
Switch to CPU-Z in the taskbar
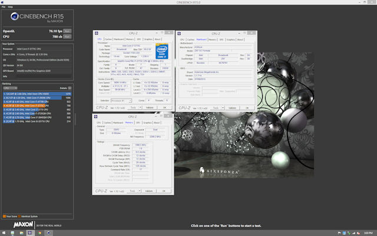pos(30,233)
